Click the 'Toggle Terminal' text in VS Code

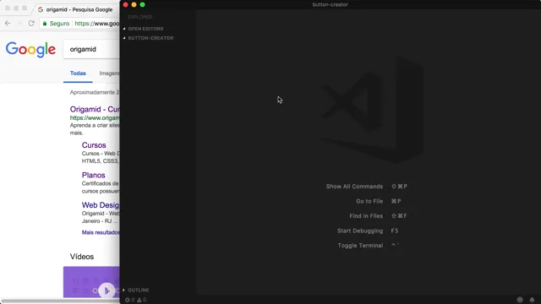pos(360,246)
